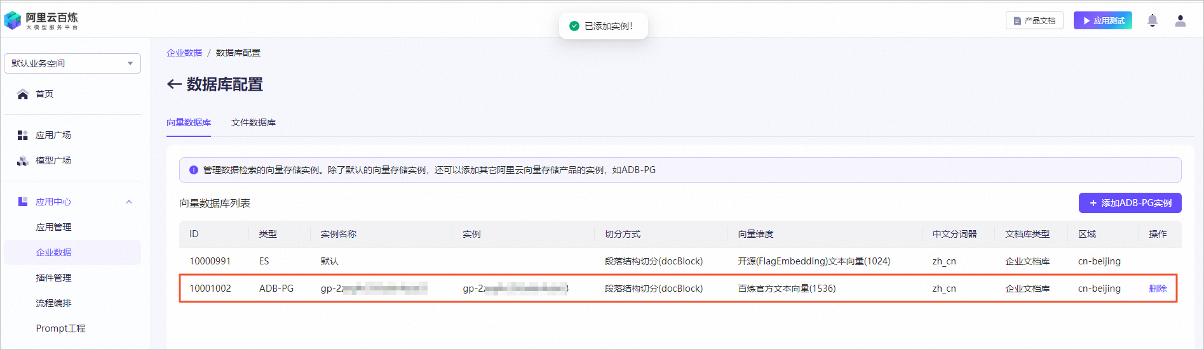Image resolution: width=1204 pixels, height=350 pixels.
Task: Click the 模型广场 cube icon
Action: pos(23,160)
